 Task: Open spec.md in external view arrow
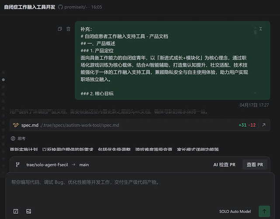click(x=264, y=125)
